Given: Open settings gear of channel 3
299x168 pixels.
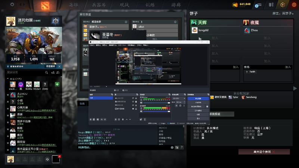Looking at the screenshot, I should (x=175, y=22).
